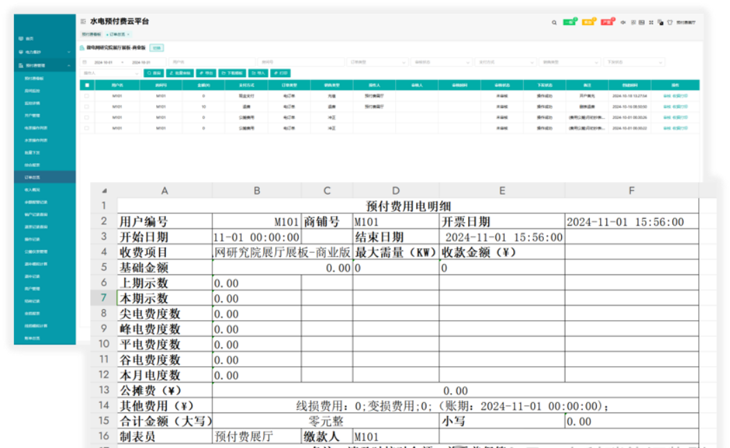
Task: Click the speaker icon in the top bar
Action: coord(623,22)
